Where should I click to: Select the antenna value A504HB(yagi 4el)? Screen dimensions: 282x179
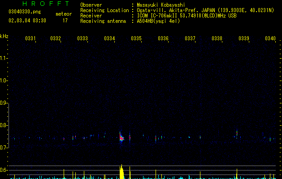[158, 21]
